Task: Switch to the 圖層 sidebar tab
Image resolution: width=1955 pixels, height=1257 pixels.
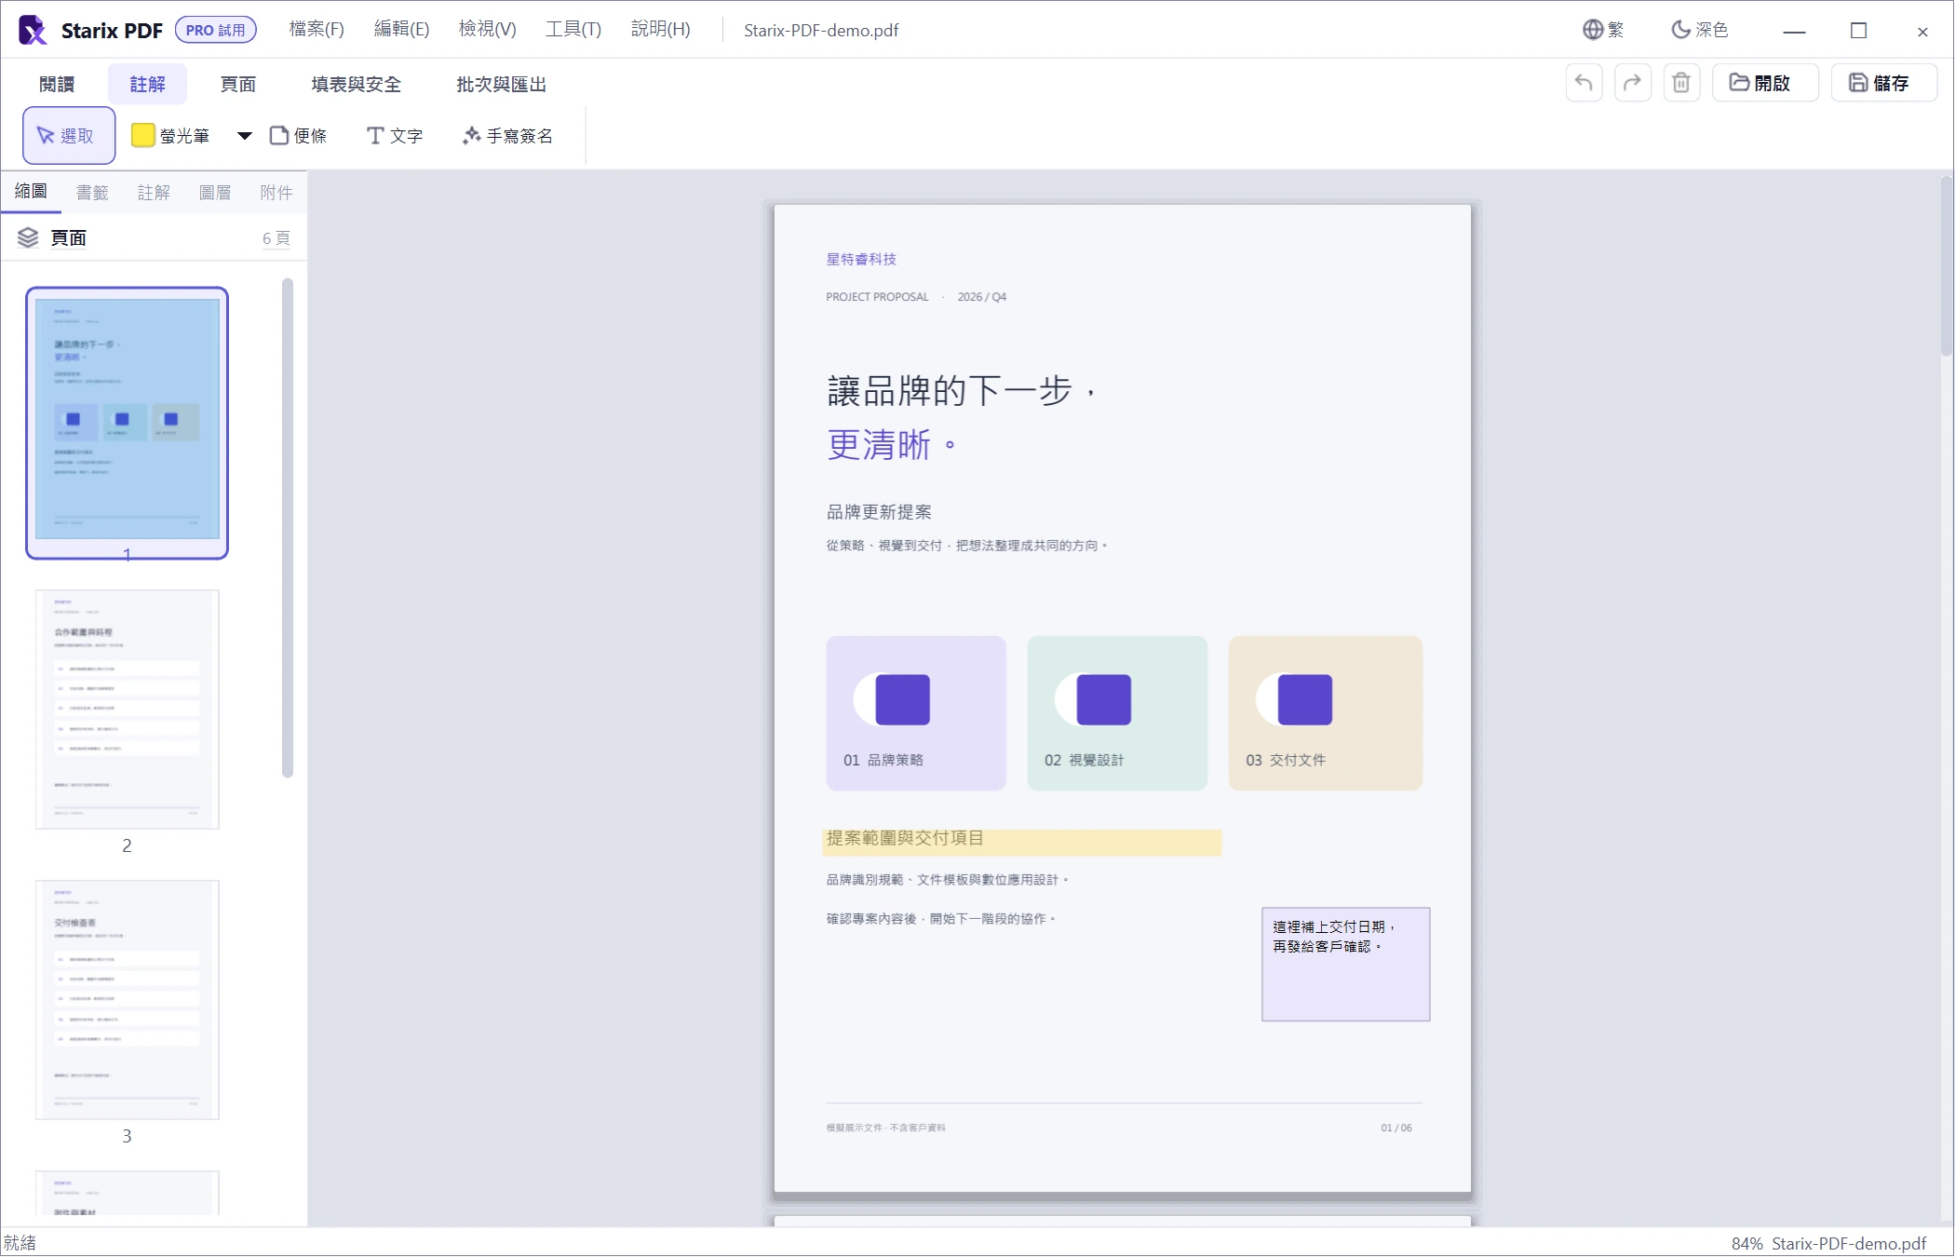Action: tap(215, 192)
